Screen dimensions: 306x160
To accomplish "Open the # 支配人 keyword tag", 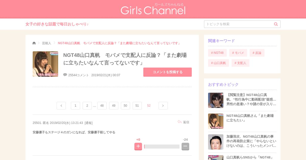I will pos(240,63).
